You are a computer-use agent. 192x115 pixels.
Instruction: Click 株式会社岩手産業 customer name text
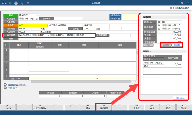pyautogui.click(x=58, y=25)
